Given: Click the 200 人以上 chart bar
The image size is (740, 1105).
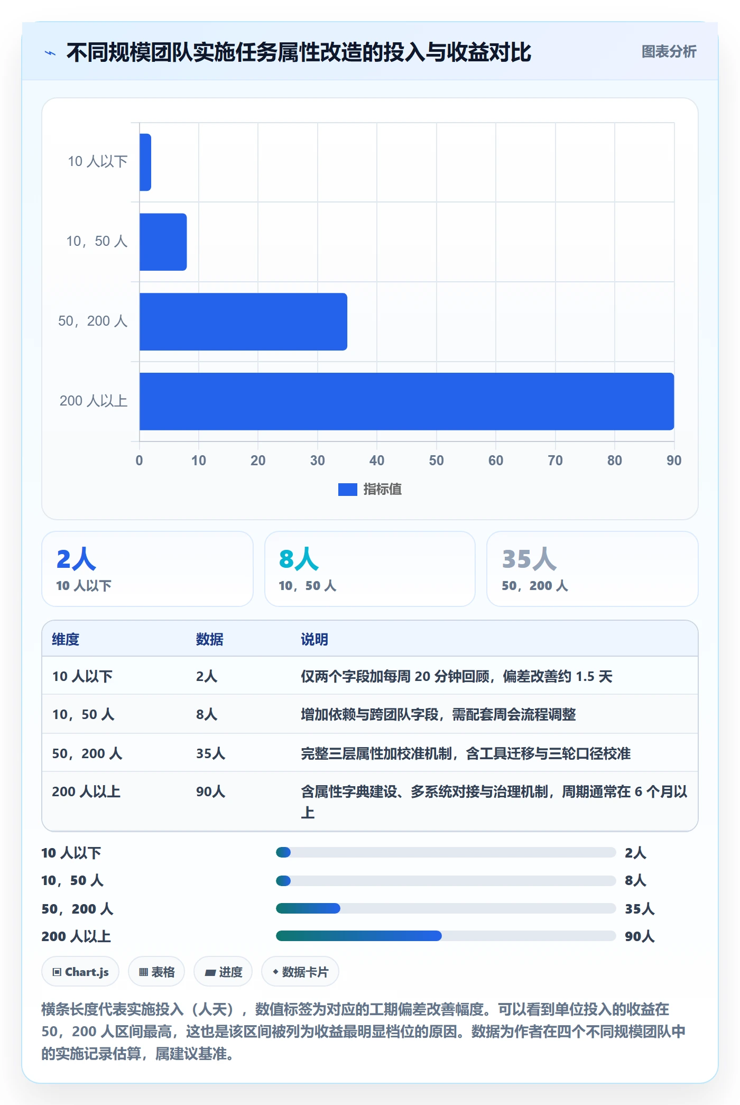Looking at the screenshot, I should point(406,402).
